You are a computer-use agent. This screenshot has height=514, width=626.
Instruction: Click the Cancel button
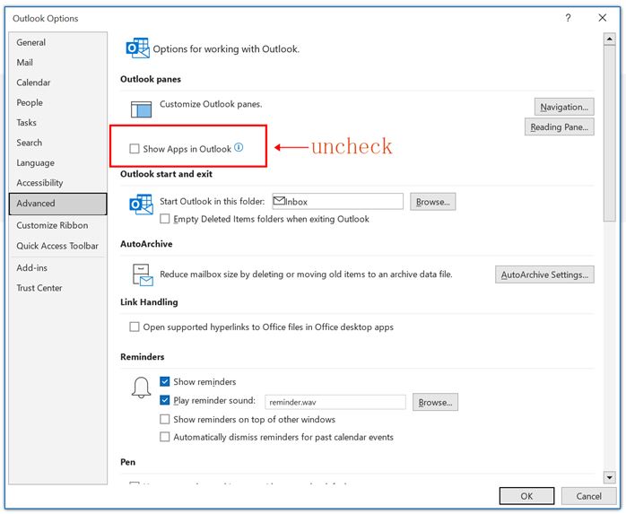point(588,496)
